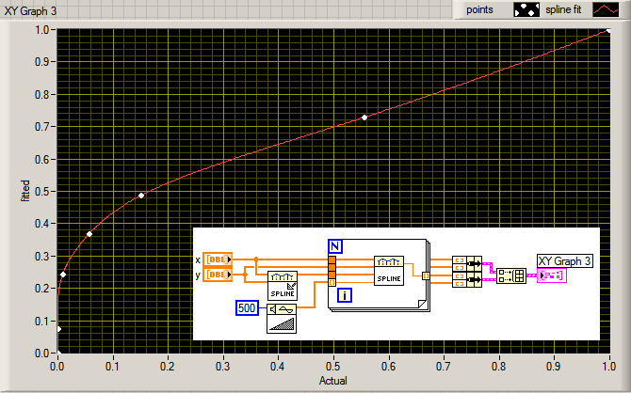Click the XY Graph 3 title label
Screen dimensions: 631x393
(30, 11)
